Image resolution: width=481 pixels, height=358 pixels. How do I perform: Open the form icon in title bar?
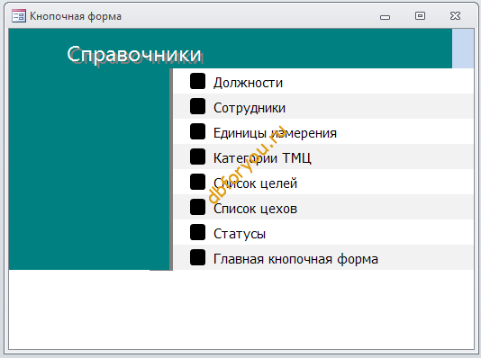[19, 16]
